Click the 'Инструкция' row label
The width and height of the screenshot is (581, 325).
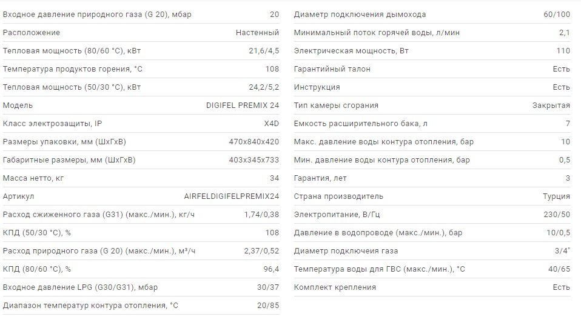click(317, 87)
